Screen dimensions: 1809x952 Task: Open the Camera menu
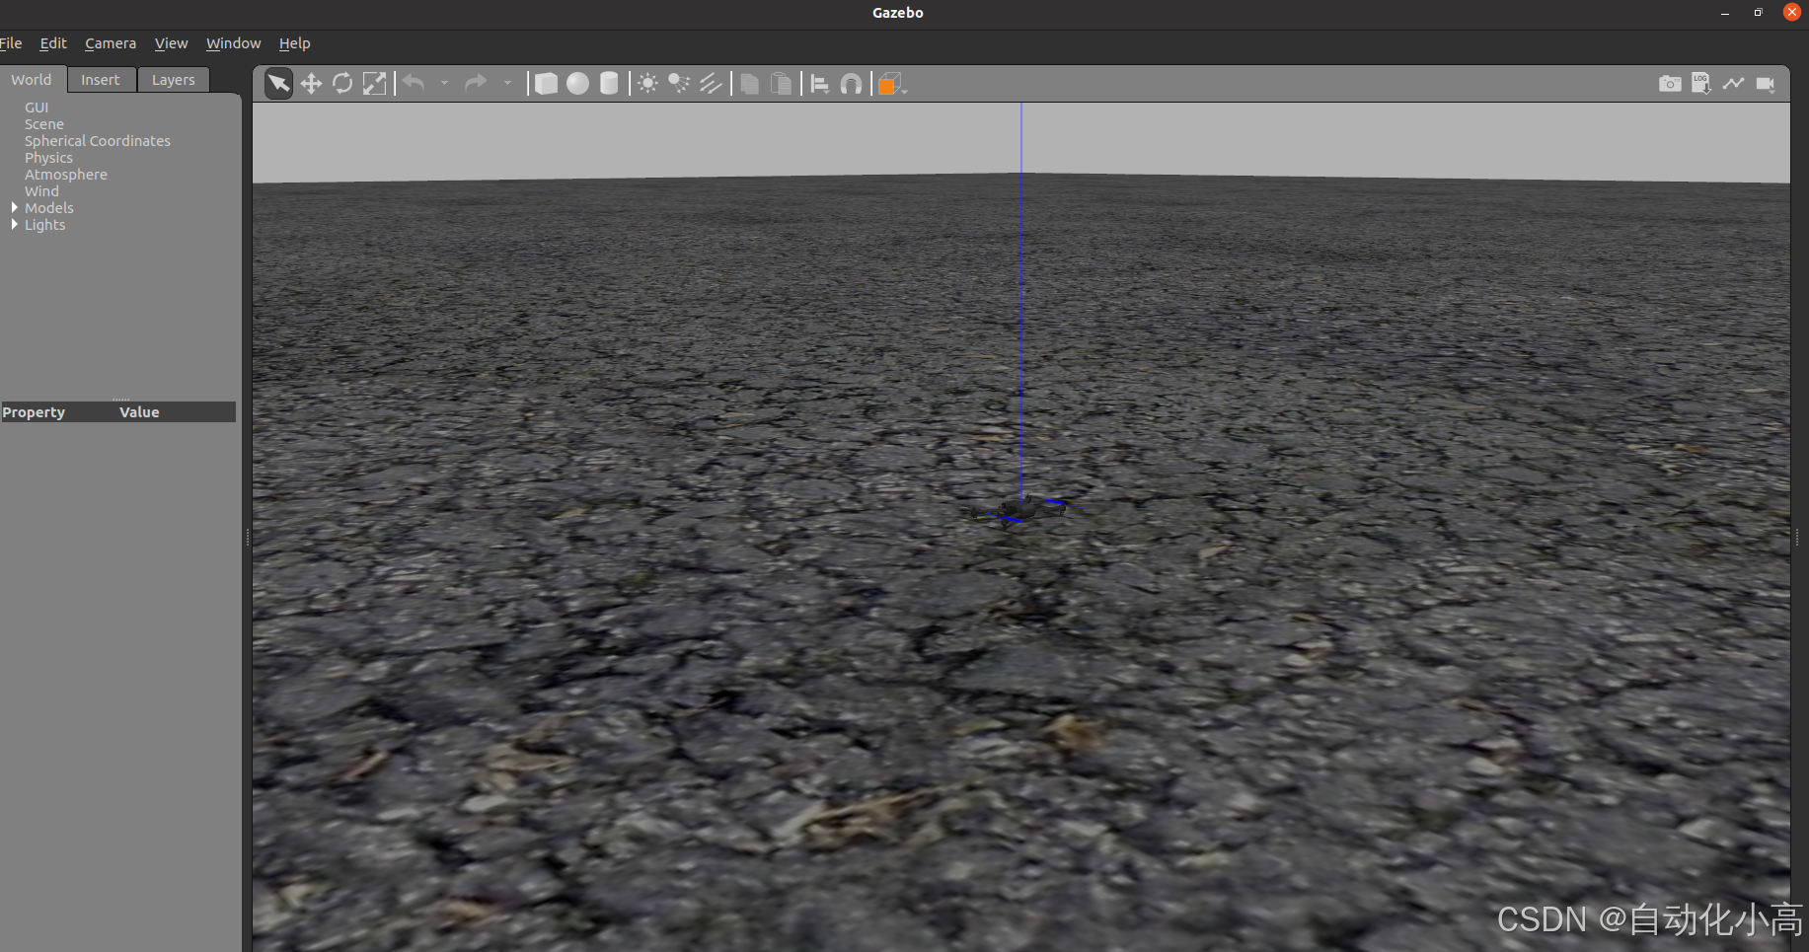point(111,43)
